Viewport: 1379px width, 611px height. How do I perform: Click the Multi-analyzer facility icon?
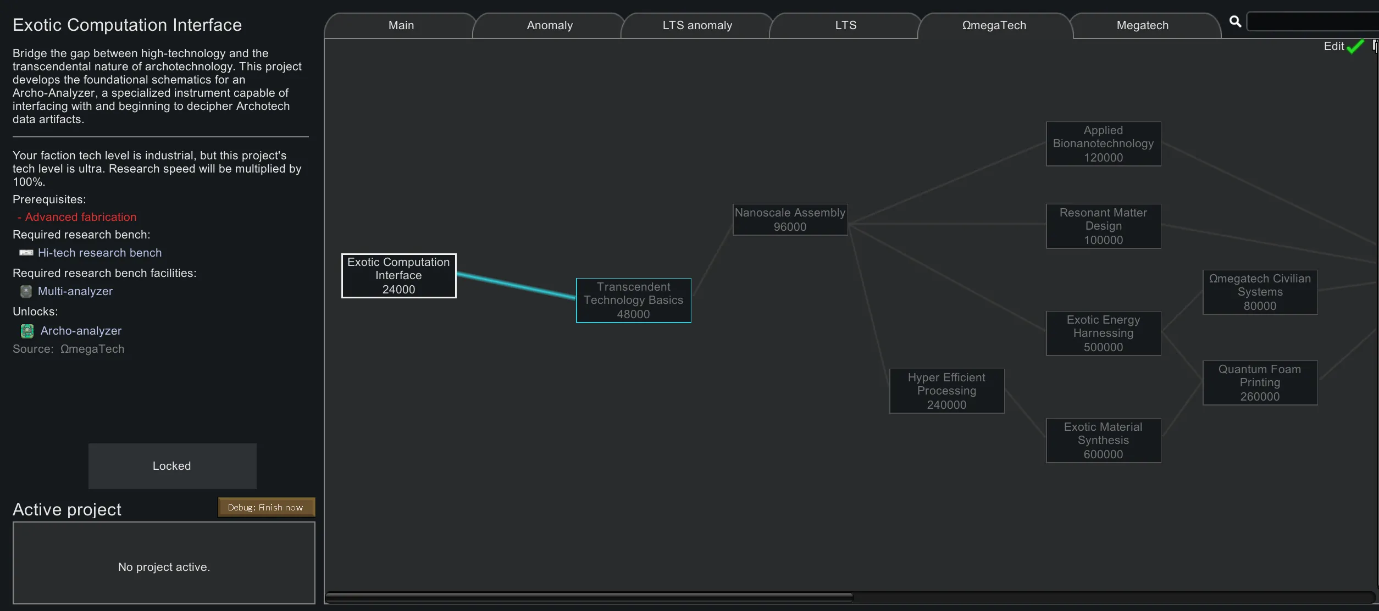click(26, 291)
